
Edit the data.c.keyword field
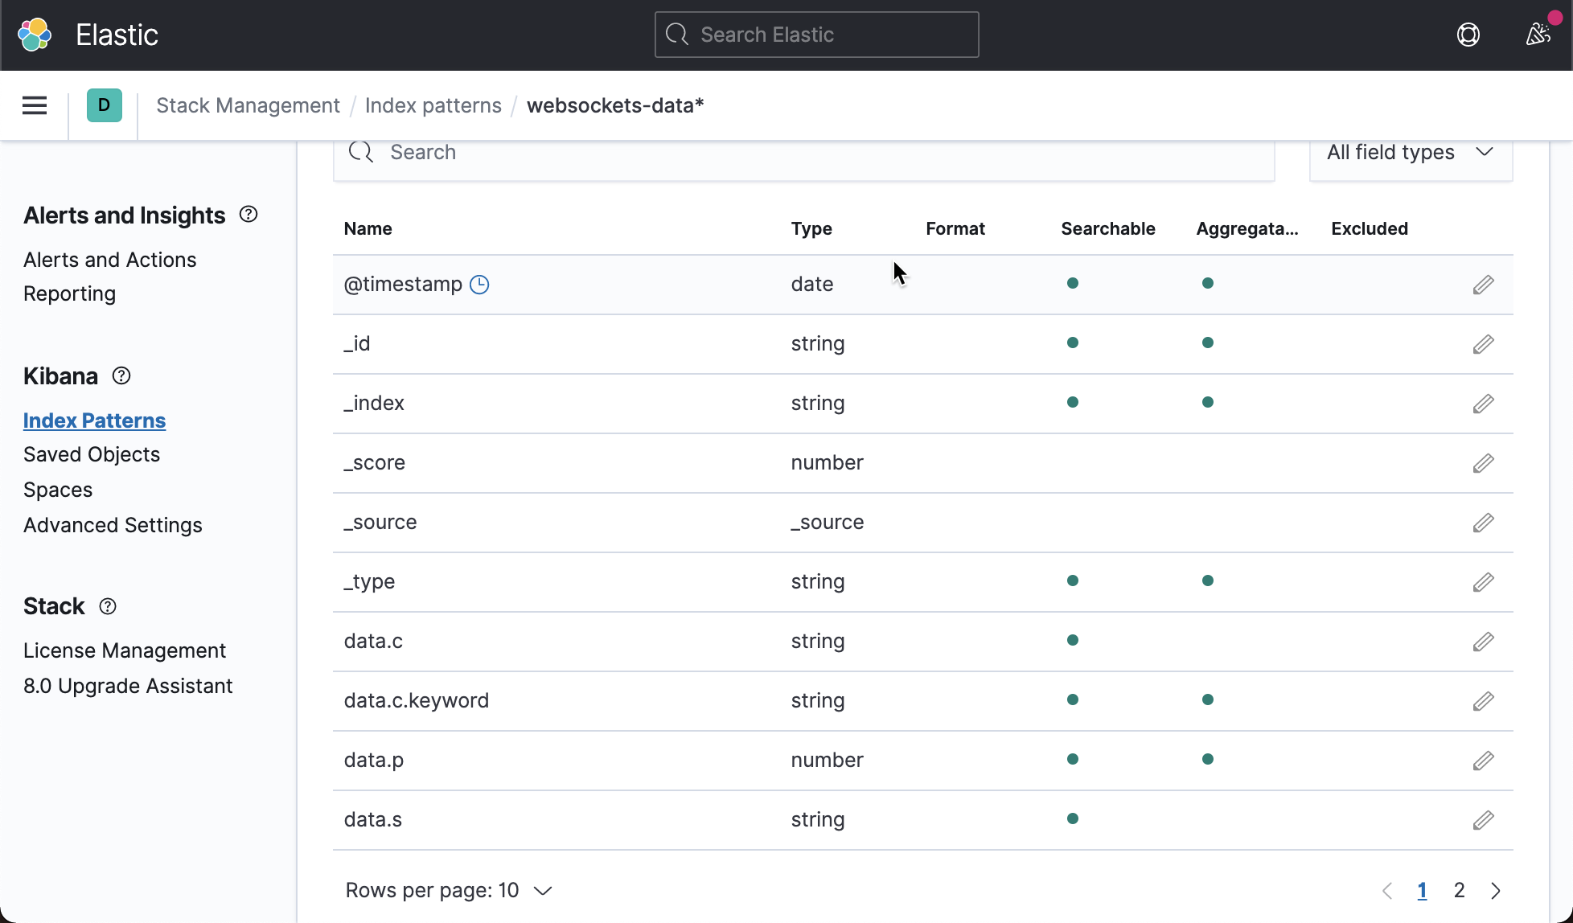tap(1484, 701)
